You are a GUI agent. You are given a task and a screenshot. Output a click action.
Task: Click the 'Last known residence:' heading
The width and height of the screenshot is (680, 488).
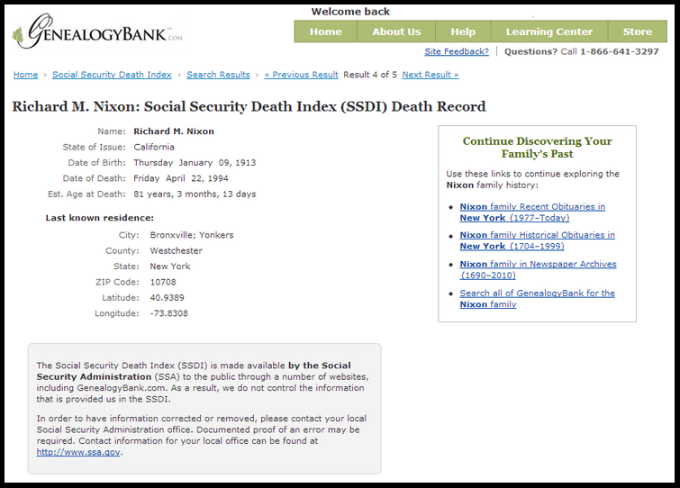pos(100,218)
